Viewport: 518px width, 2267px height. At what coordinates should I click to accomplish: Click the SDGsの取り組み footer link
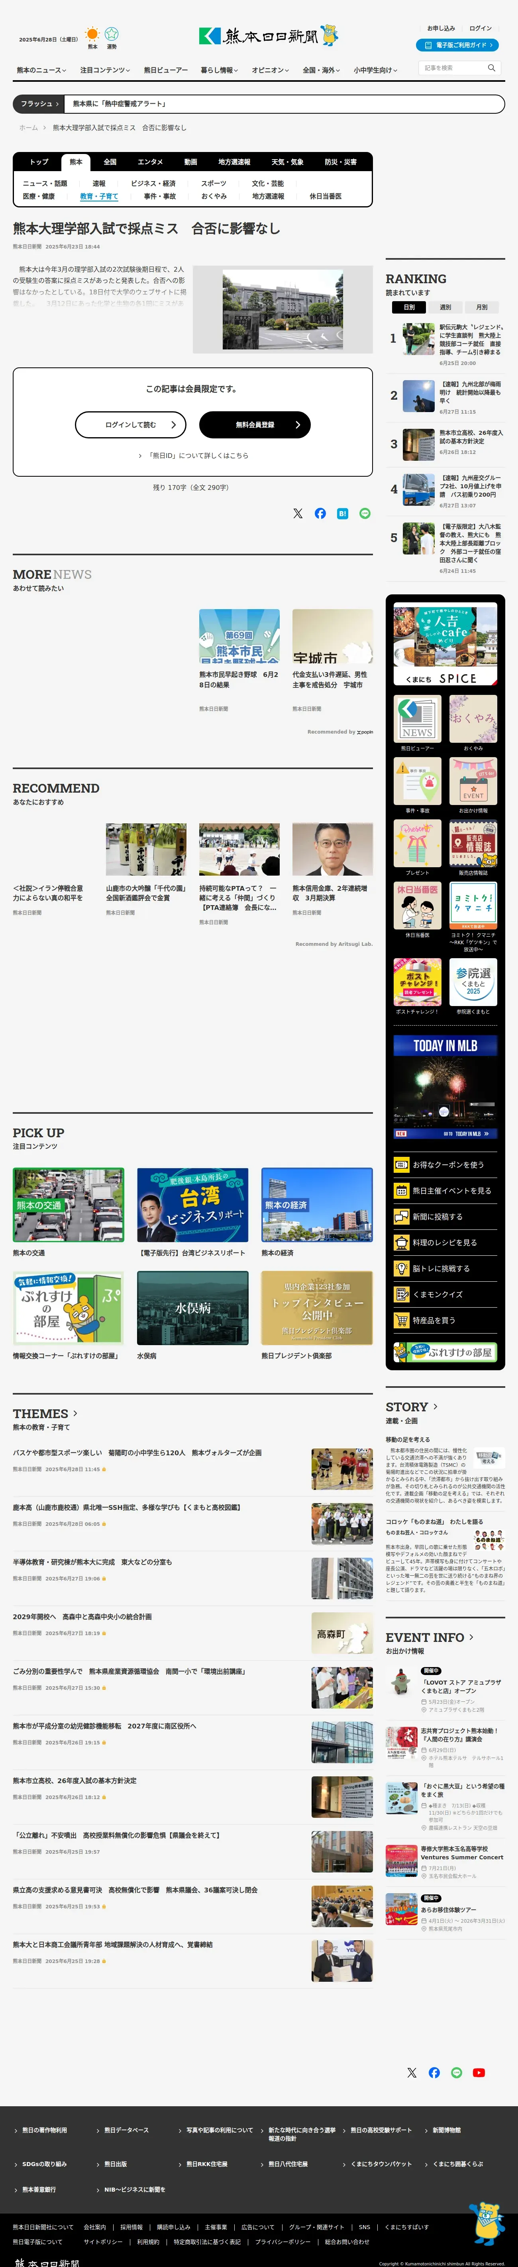point(44,2164)
